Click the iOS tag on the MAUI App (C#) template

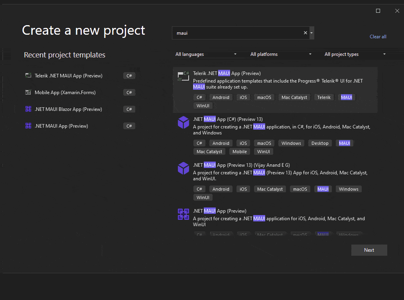pos(243,143)
